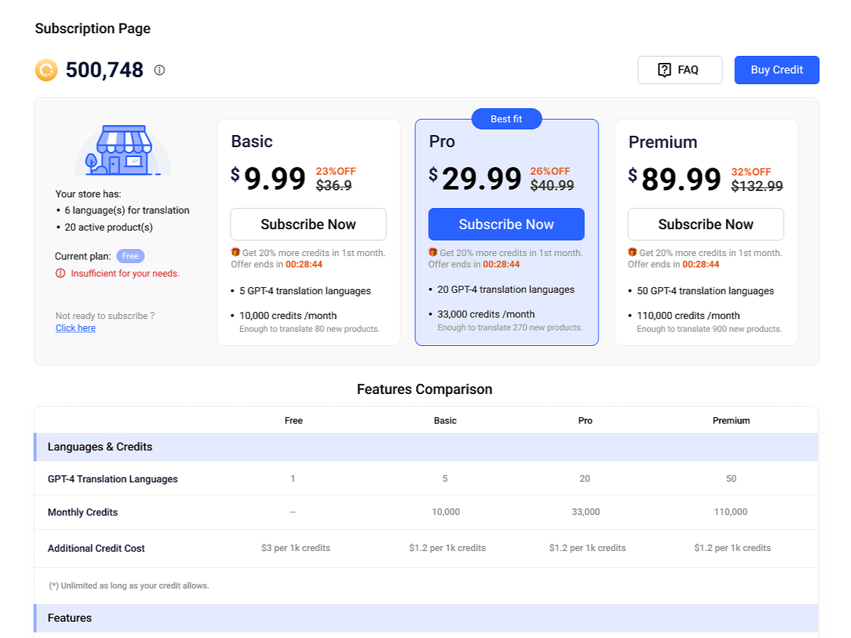The image size is (851, 638).
Task: Click the $9.99 Basic price
Action: [268, 179]
